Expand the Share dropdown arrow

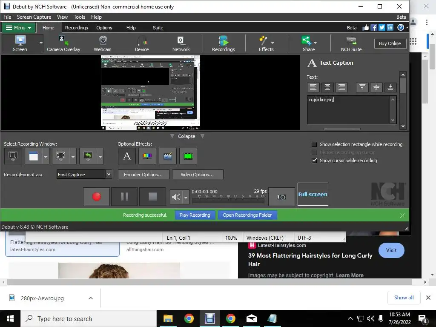pos(316,43)
